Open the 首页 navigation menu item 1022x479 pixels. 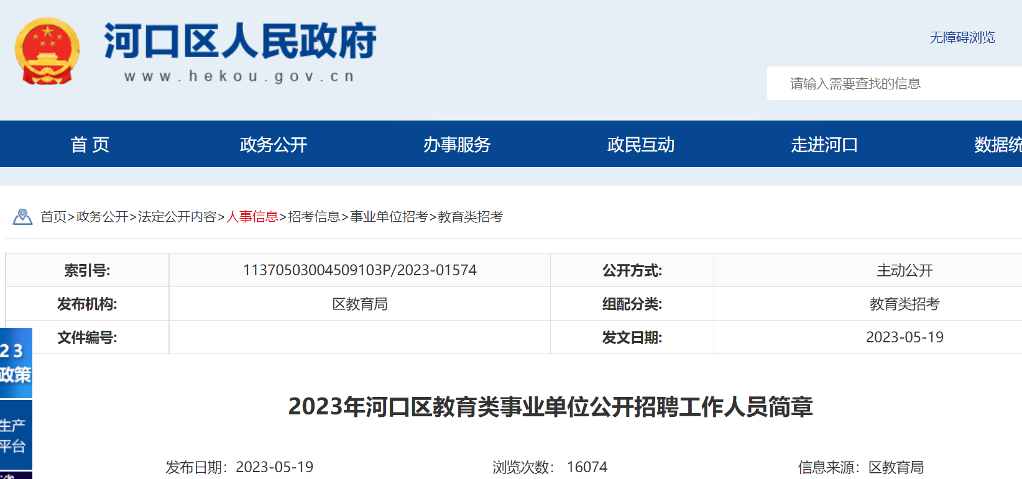90,145
